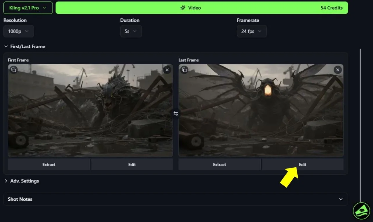373x222 pixels.
Task: Click Edit under First Frame
Action: tap(132, 164)
